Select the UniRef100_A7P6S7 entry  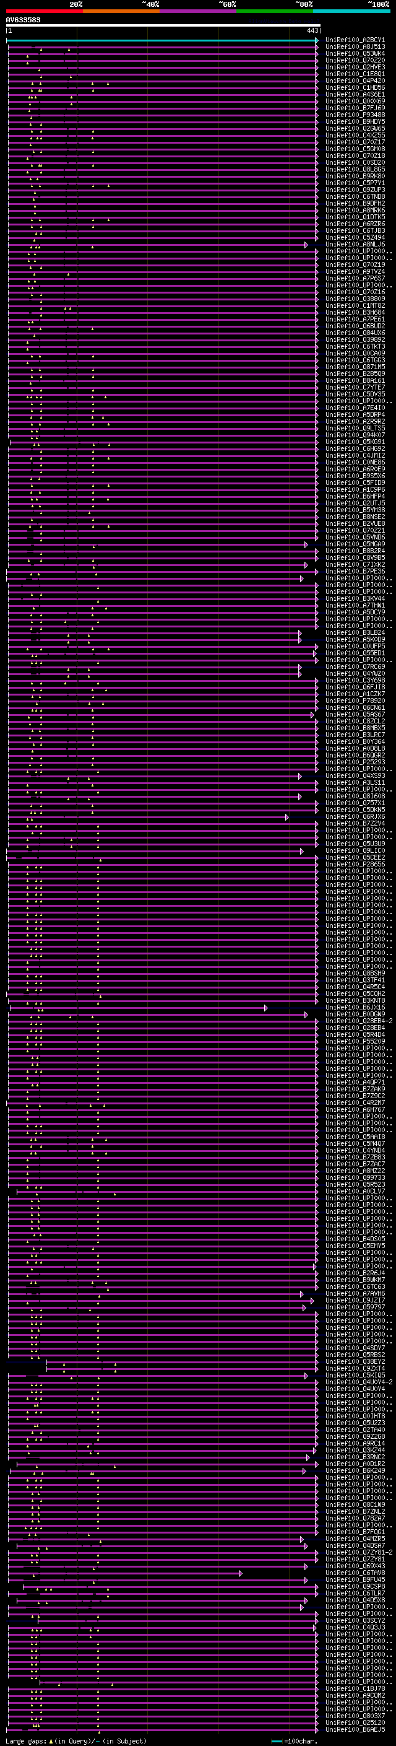(x=355, y=278)
